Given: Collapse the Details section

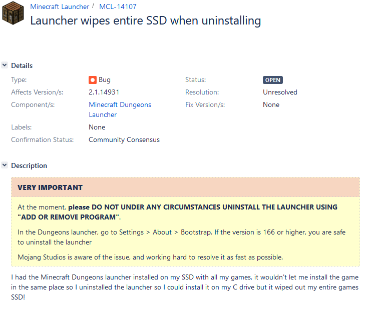Looking at the screenshot, I should (5, 65).
